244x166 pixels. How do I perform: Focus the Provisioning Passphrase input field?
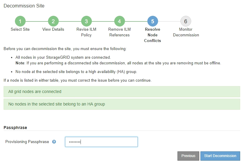point(101,142)
